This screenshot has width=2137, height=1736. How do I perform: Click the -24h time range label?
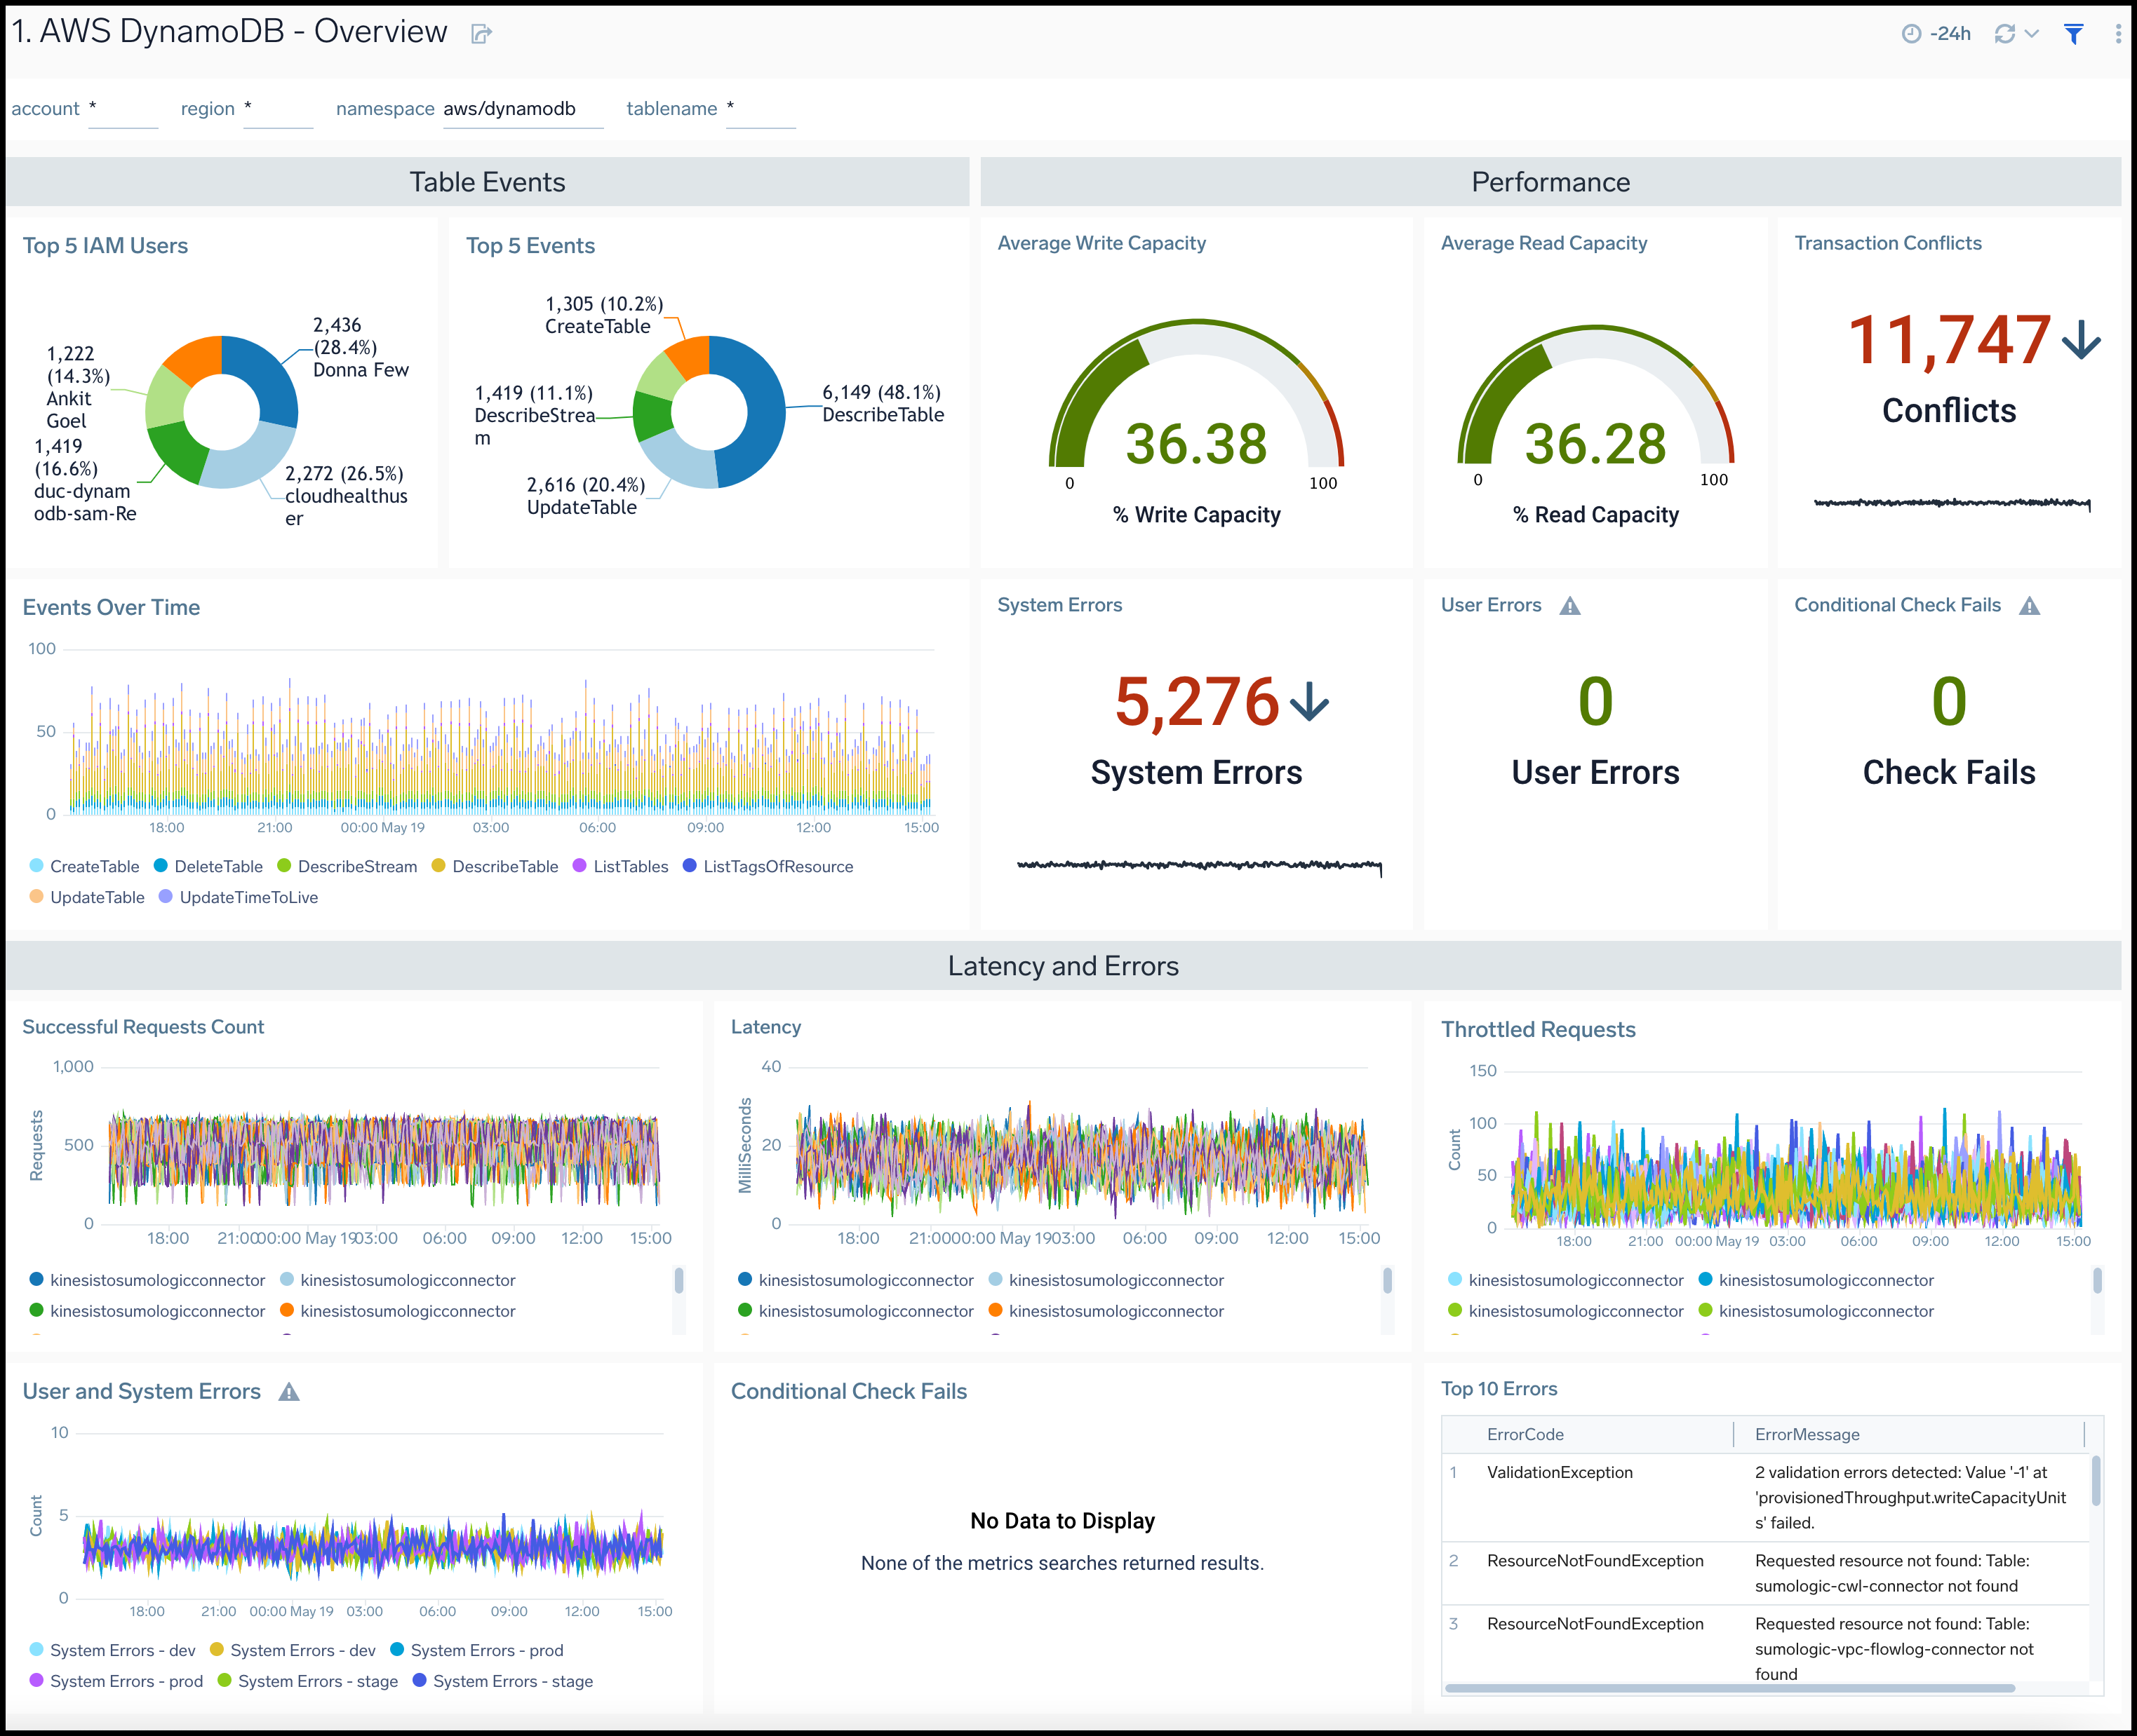pyautogui.click(x=1950, y=33)
